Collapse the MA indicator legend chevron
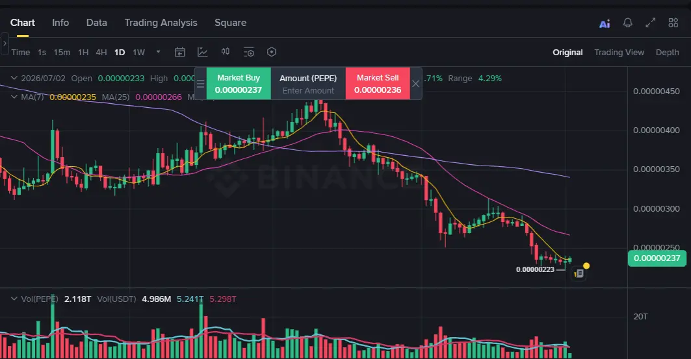 pos(14,97)
